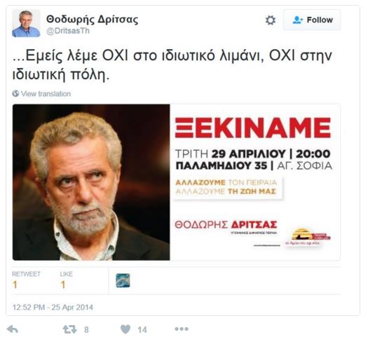Select the Greek tweet text about ΟΧΙ
Screen dimensions: 368x344
pos(172,65)
